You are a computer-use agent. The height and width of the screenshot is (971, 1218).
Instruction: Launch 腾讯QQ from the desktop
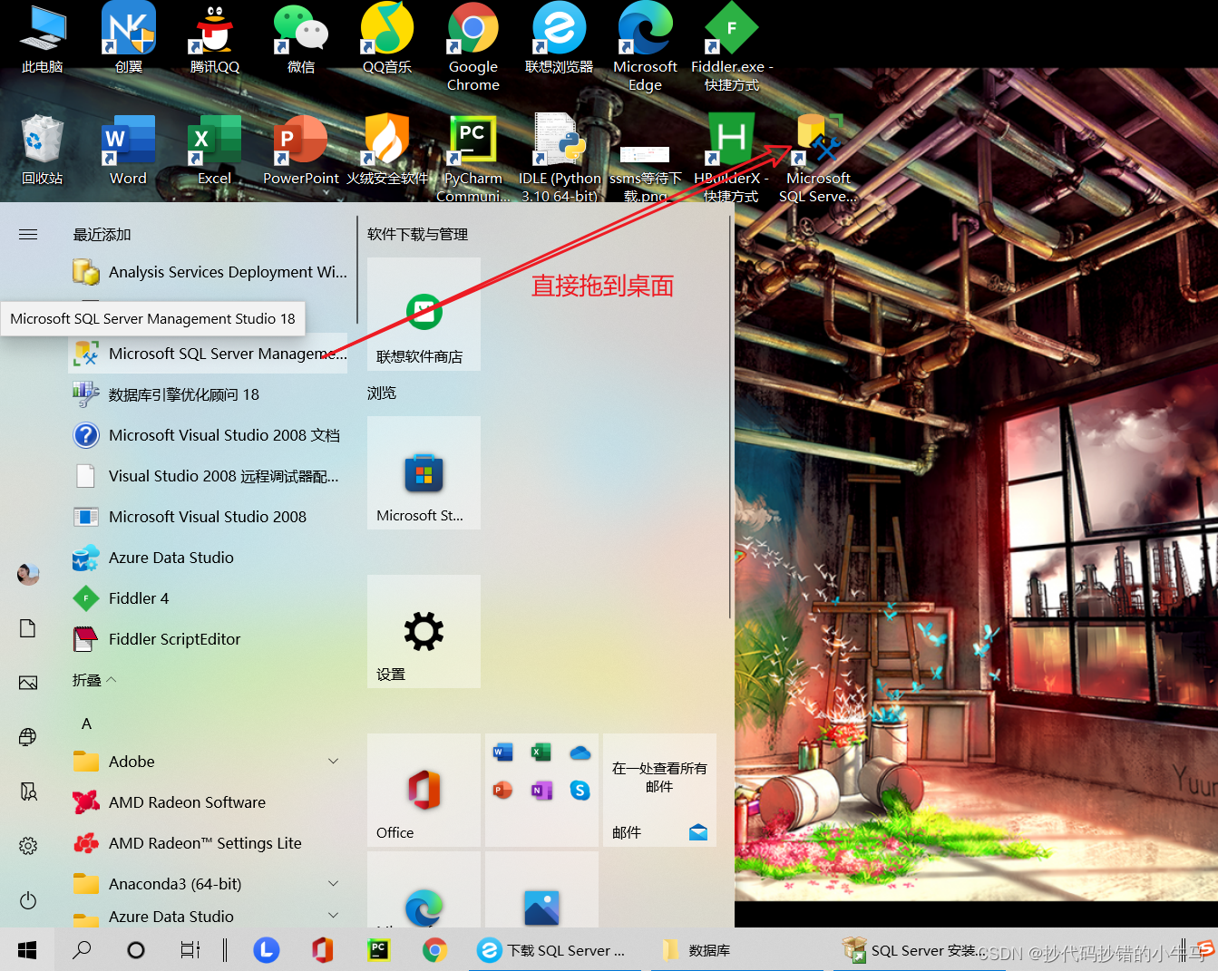click(215, 41)
